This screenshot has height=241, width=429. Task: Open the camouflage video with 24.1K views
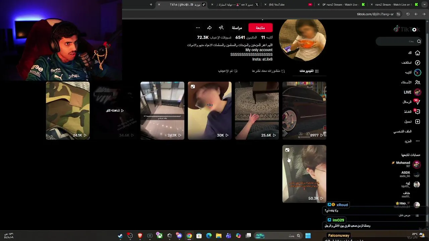pos(68,110)
